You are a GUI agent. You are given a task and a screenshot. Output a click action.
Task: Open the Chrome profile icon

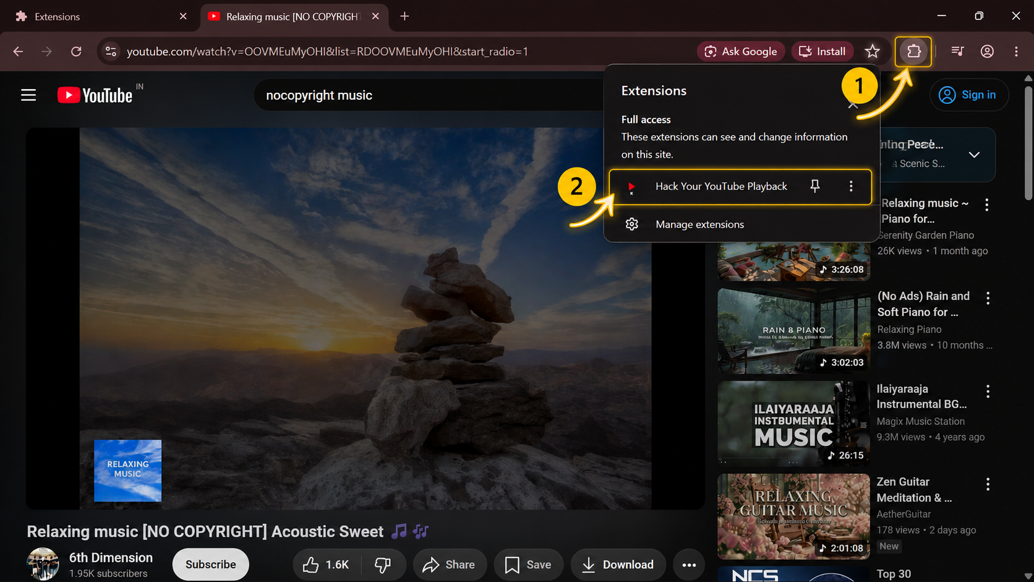pos(987,51)
